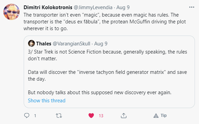
Task: Select the main tweet text about transporter
Action: coord(105,22)
